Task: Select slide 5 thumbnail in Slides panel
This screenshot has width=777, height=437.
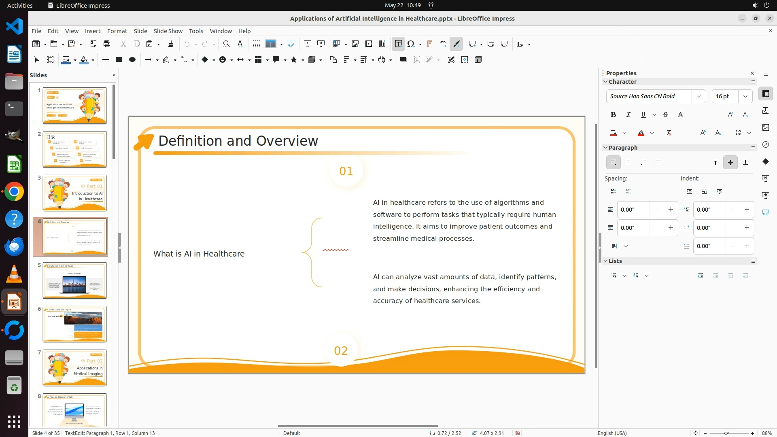Action: (74, 280)
